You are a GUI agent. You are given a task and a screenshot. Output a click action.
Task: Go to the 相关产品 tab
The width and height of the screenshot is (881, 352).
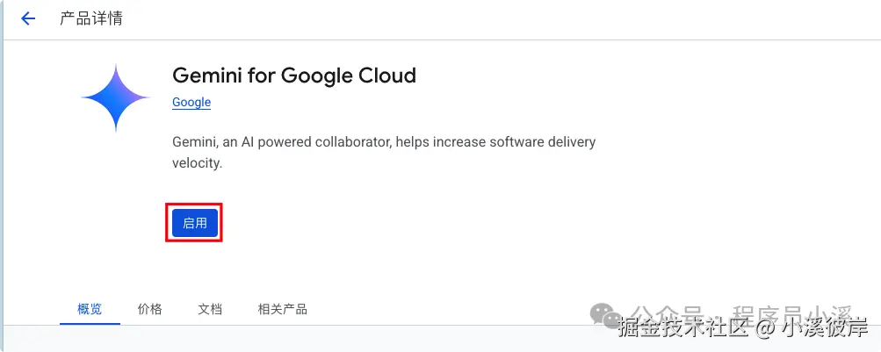point(282,309)
